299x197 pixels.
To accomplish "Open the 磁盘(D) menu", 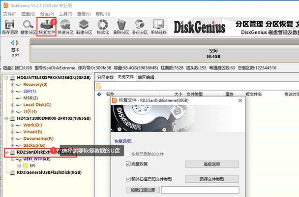I will pyautogui.click(x=28, y=14).
